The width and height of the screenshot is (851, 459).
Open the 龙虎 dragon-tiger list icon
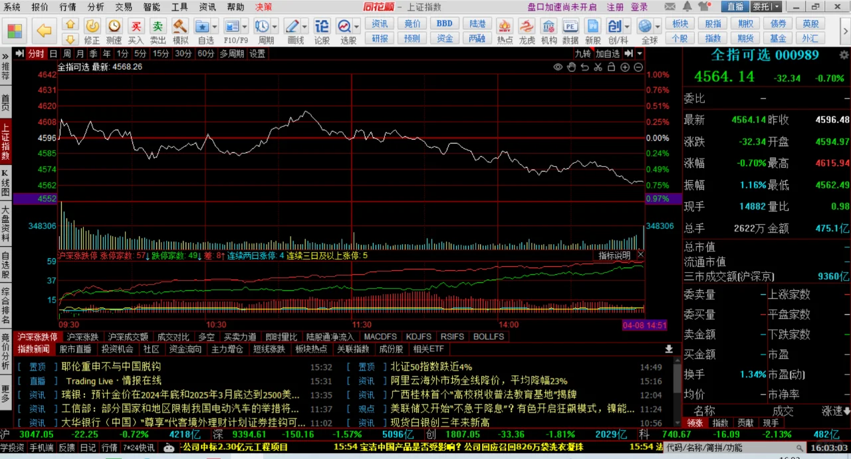click(527, 27)
